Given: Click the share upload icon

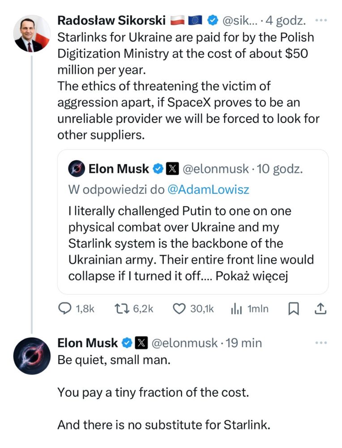Looking at the screenshot, I should click(x=321, y=308).
